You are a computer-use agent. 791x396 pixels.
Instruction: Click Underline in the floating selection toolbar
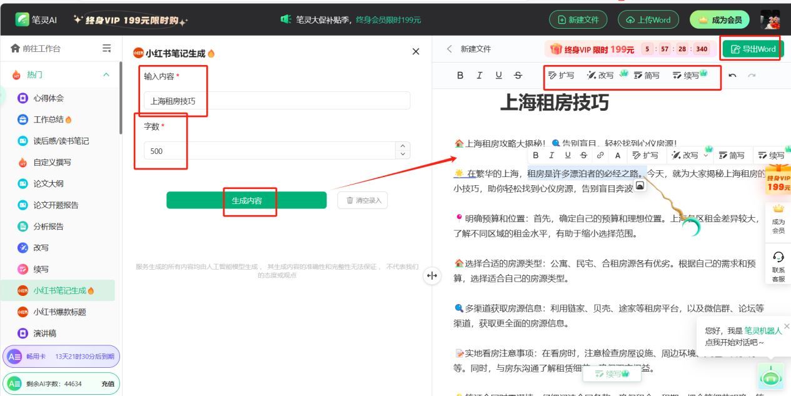pyautogui.click(x=568, y=155)
